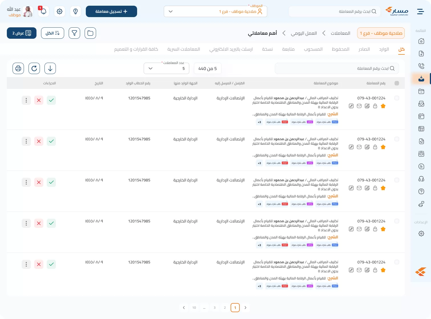Open the stacked tray icon in sidebar

tap(421, 154)
